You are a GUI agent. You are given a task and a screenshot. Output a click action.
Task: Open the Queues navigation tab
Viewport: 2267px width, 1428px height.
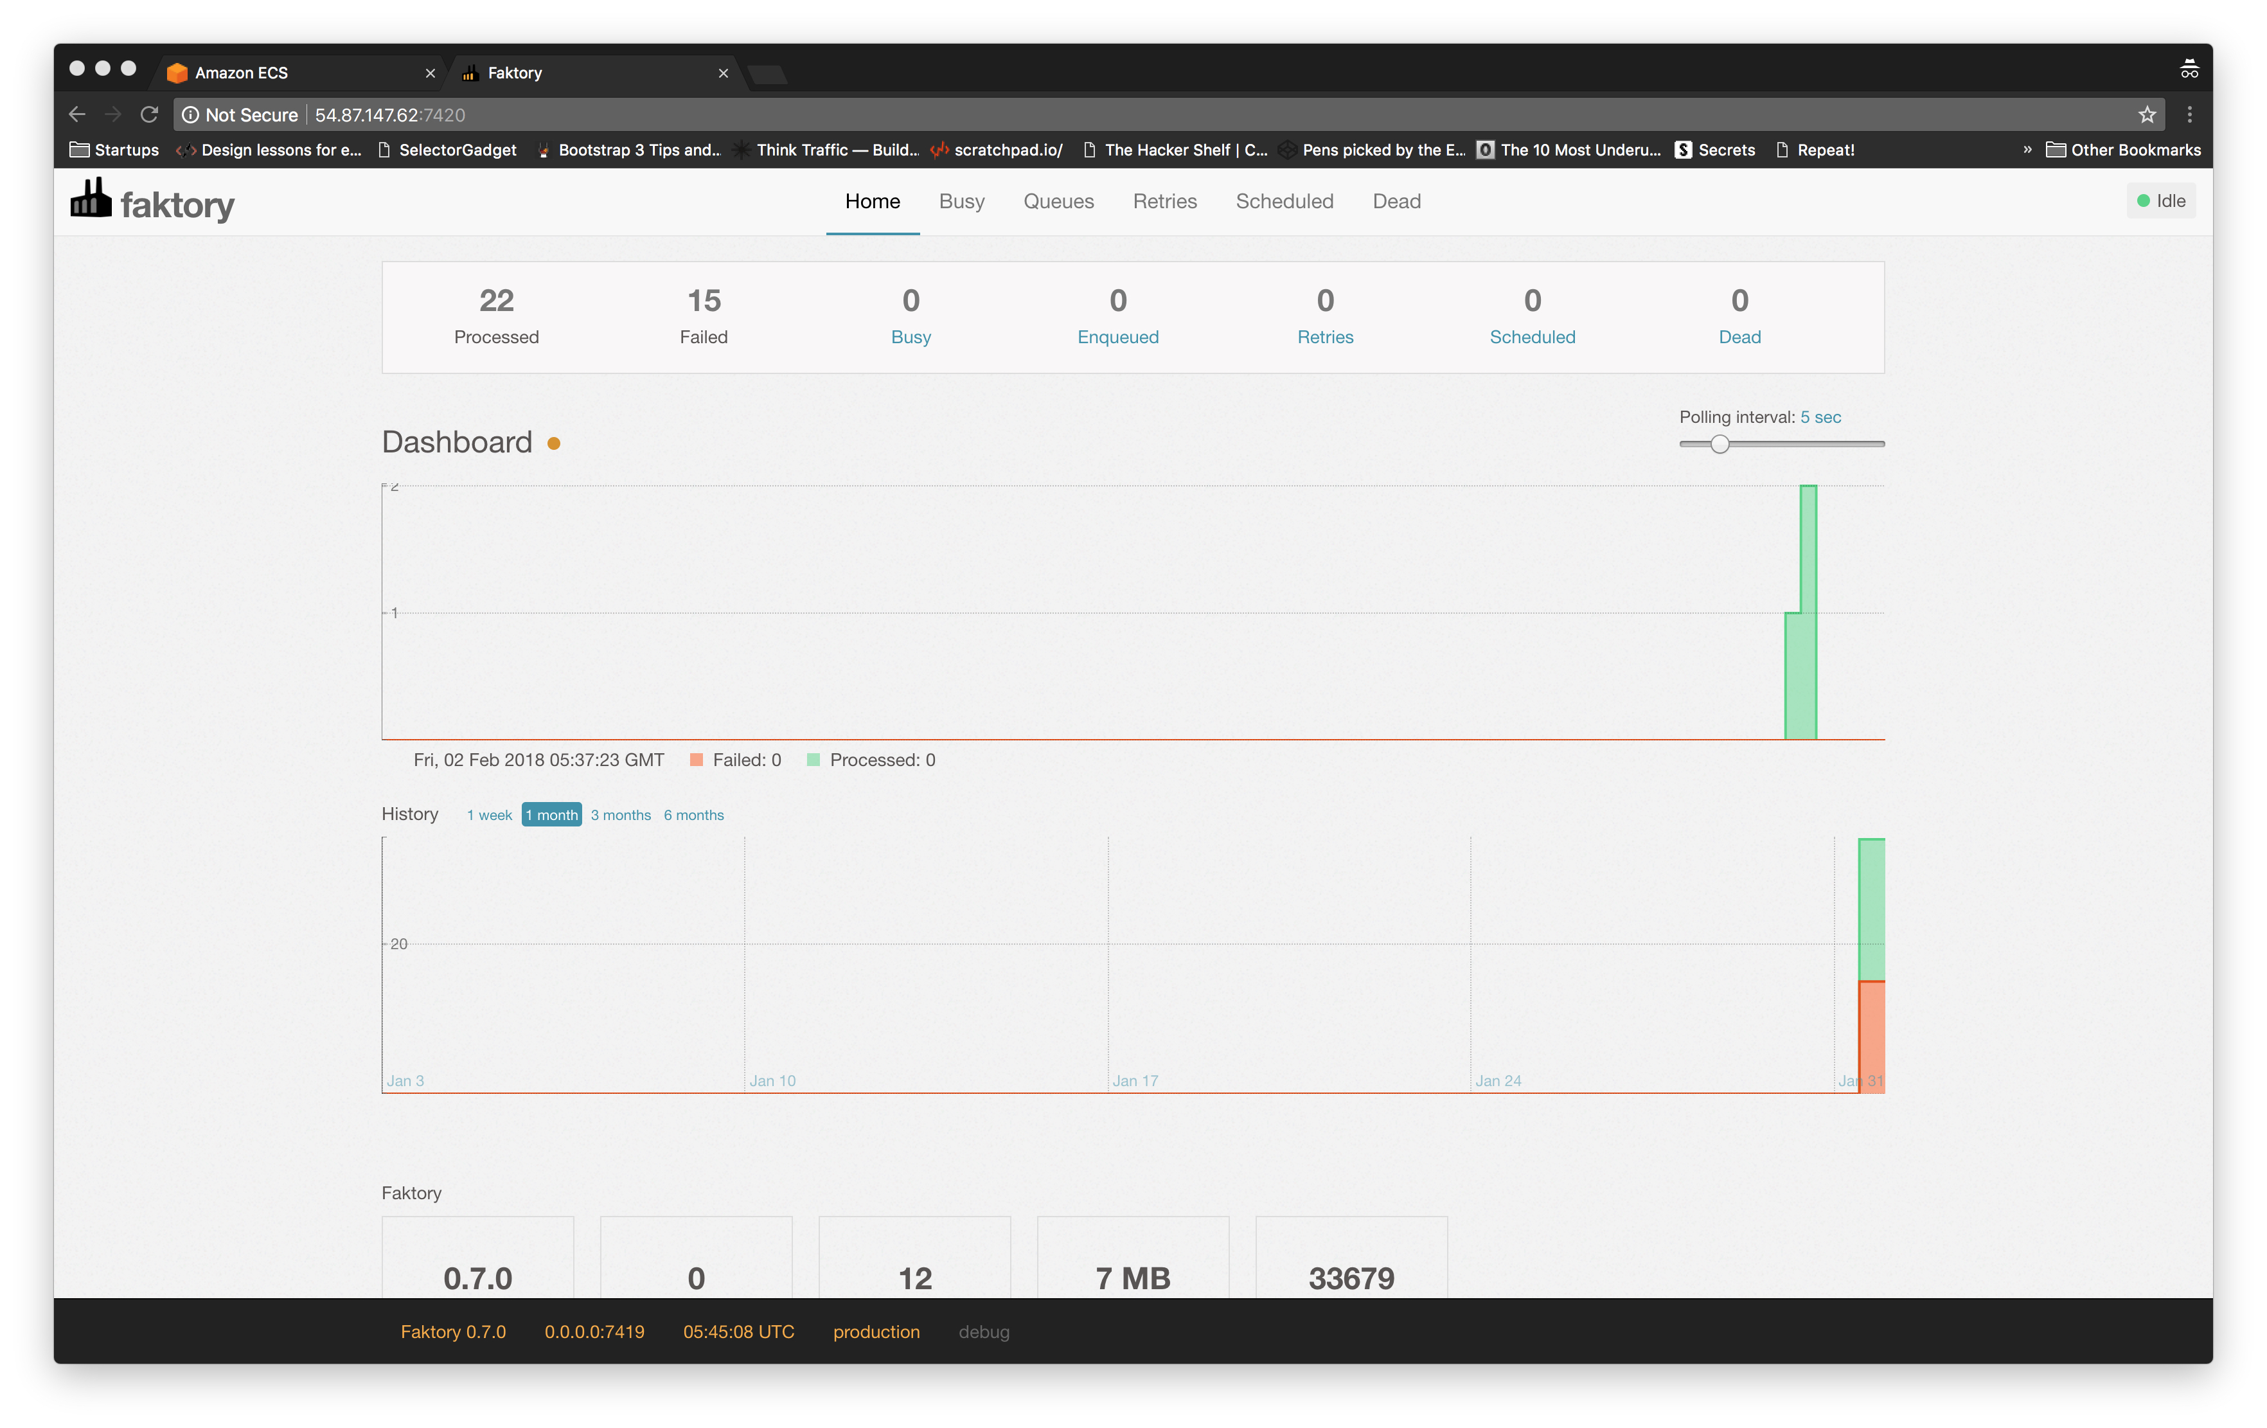[1059, 201]
